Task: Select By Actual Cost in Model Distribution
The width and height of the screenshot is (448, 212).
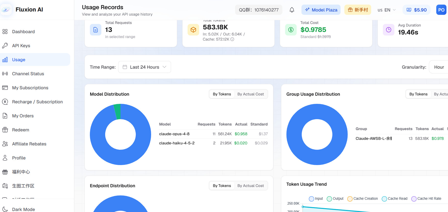Action: pyautogui.click(x=251, y=94)
